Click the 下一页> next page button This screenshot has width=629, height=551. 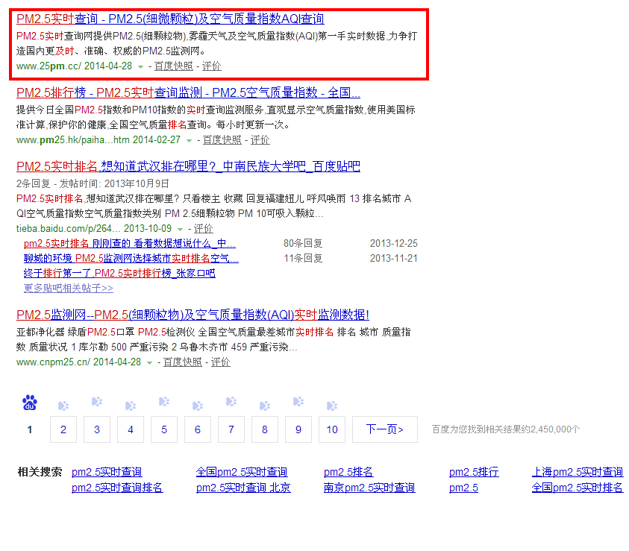click(x=384, y=429)
